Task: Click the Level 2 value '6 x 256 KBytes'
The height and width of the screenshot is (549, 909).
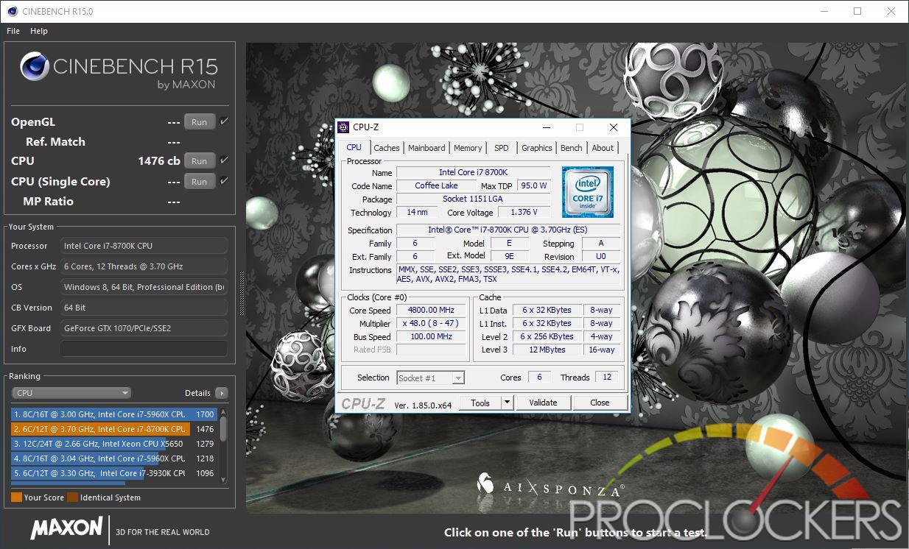Action: (x=547, y=337)
